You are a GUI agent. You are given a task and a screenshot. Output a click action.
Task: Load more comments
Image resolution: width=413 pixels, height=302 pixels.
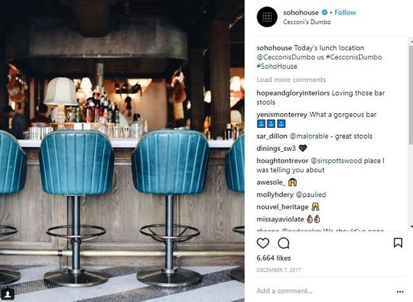[x=291, y=79]
